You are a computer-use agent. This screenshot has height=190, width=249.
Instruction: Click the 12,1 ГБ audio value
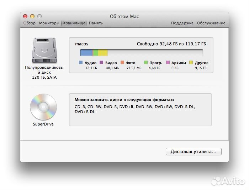coord(91,68)
